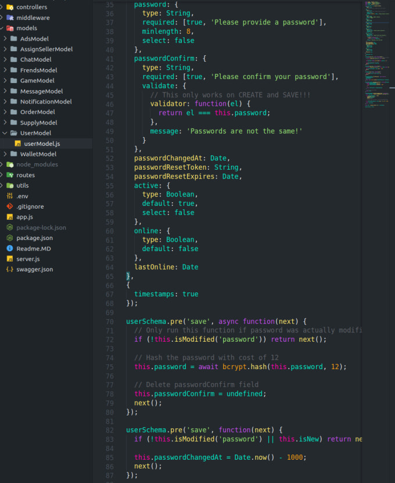Click 'passwordResetToken' field name
Screen dimensions: 395x483
pyautogui.click(x=170, y=167)
